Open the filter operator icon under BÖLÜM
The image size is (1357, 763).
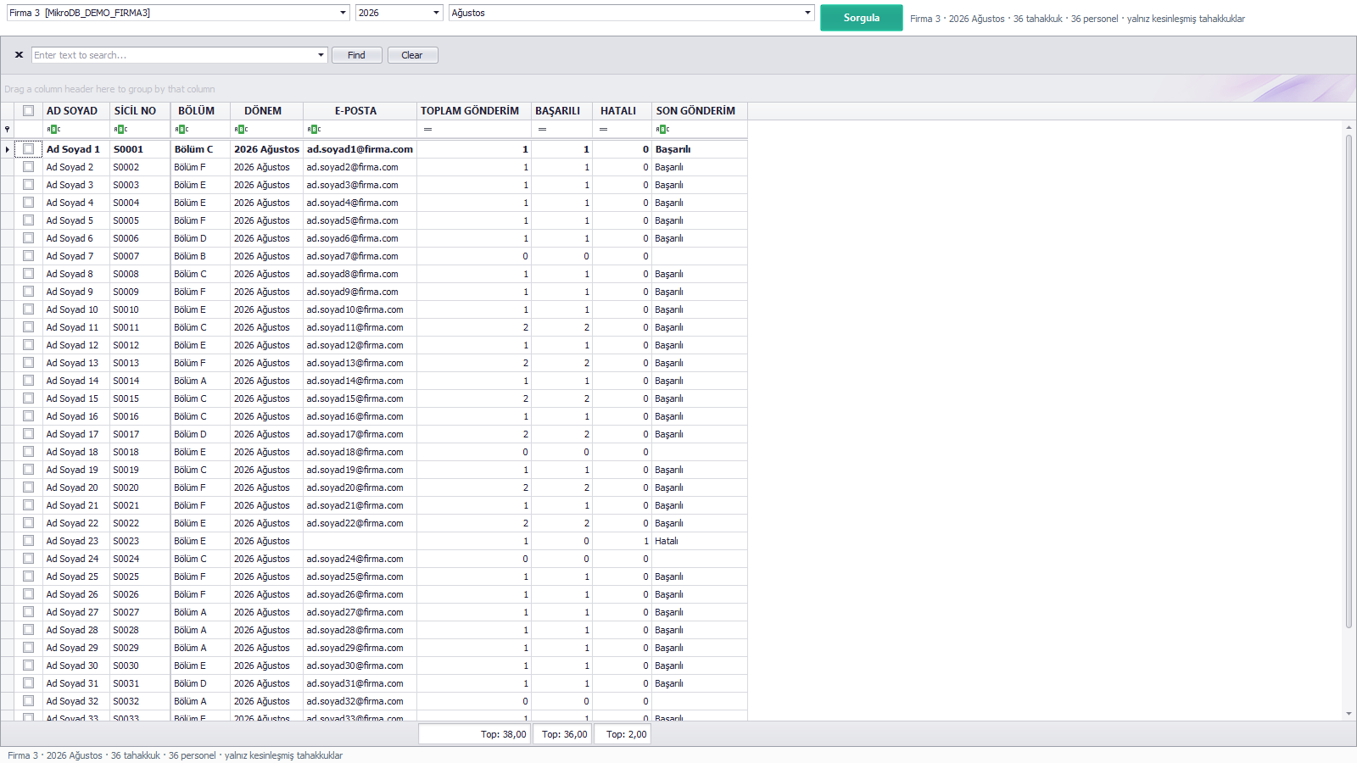point(181,130)
